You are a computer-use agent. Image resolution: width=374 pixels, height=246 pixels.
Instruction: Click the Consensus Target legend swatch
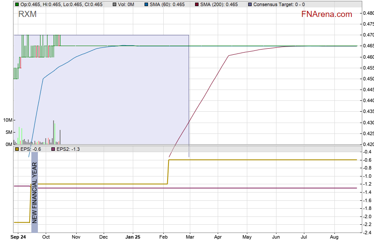point(249,4)
